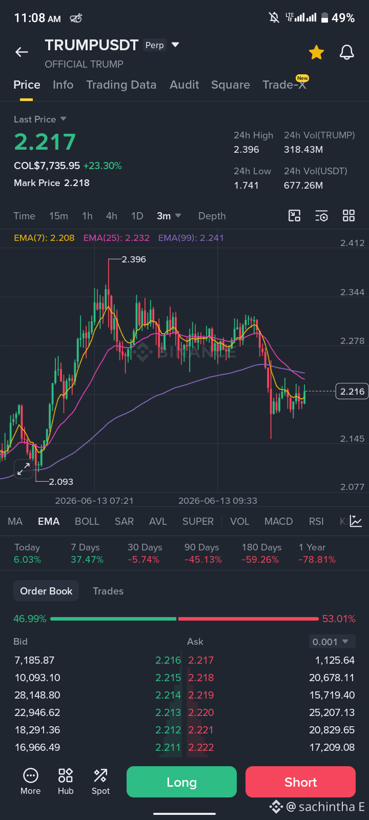
Task: Select the Time chart view
Action: tap(24, 216)
